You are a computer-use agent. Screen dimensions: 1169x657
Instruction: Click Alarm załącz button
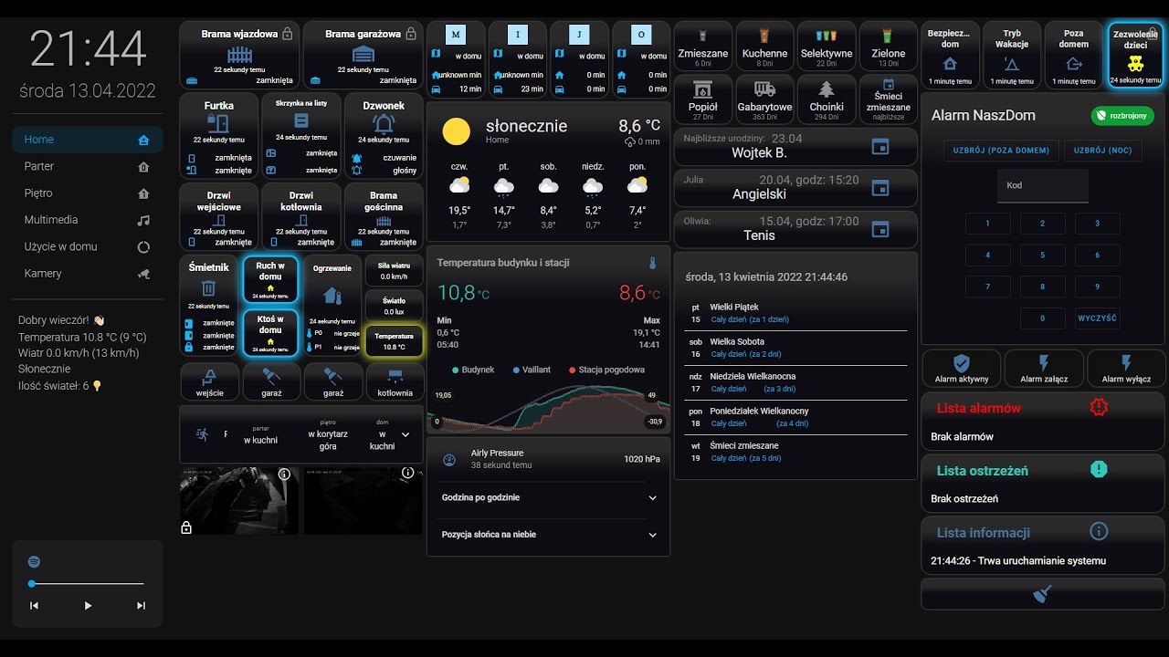click(x=1044, y=369)
